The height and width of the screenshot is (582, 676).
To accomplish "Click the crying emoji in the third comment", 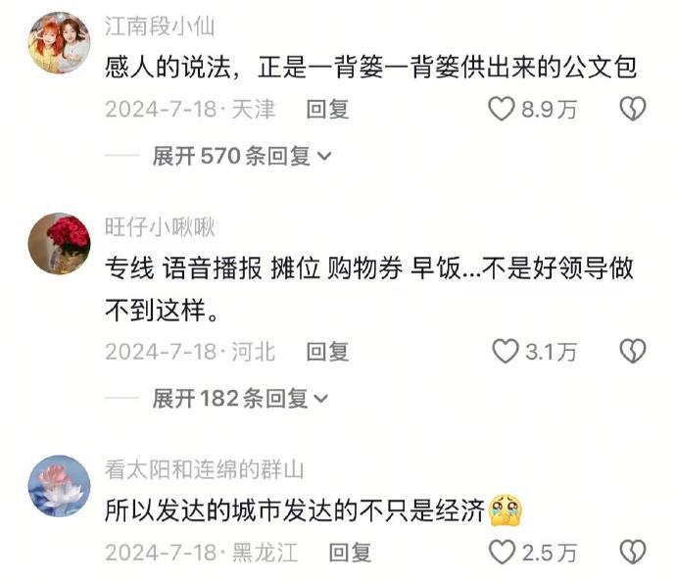I will (506, 510).
